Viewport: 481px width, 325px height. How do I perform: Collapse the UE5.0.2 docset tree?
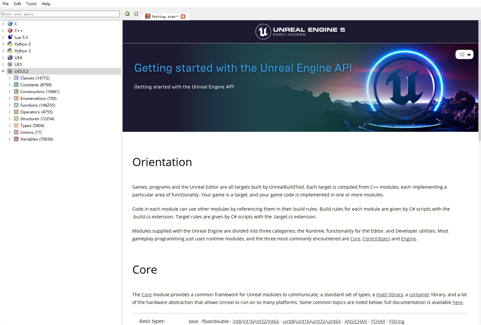tap(3, 71)
